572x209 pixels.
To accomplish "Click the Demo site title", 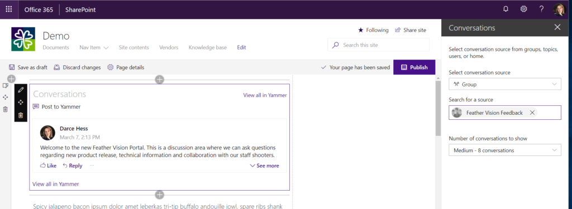I will [56, 36].
